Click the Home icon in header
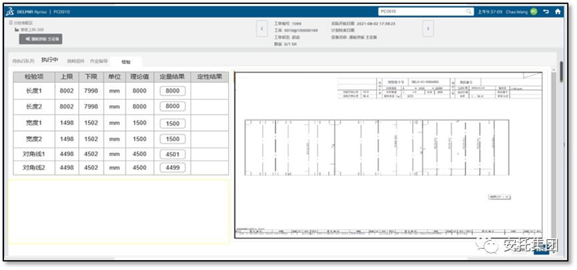577x270 pixels. [x=557, y=11]
